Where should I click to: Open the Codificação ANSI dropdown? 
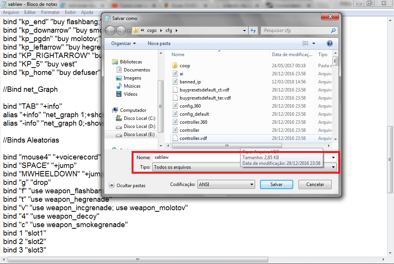click(x=226, y=184)
